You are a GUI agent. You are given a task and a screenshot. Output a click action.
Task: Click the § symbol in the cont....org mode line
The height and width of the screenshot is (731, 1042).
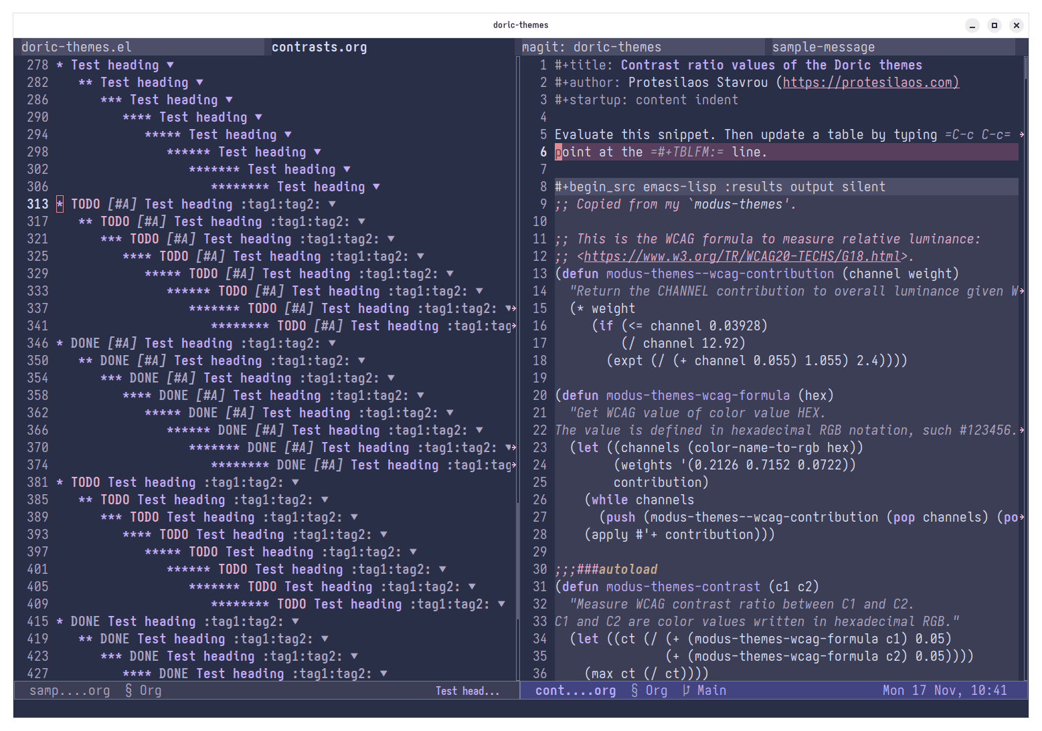pyautogui.click(x=634, y=690)
